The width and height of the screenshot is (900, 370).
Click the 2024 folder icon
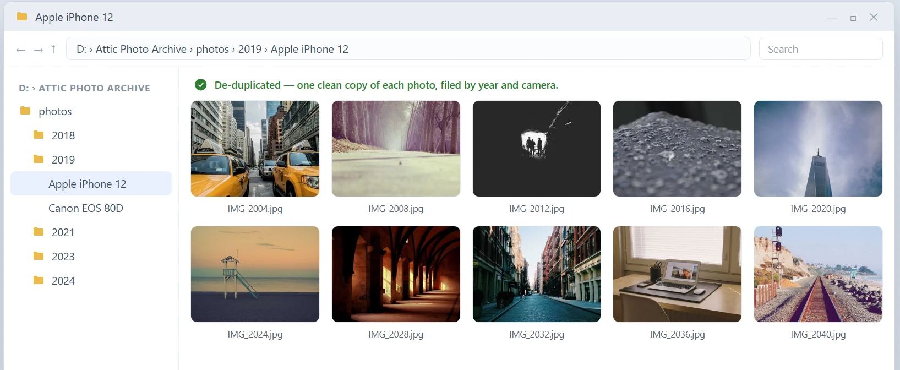[x=39, y=280]
